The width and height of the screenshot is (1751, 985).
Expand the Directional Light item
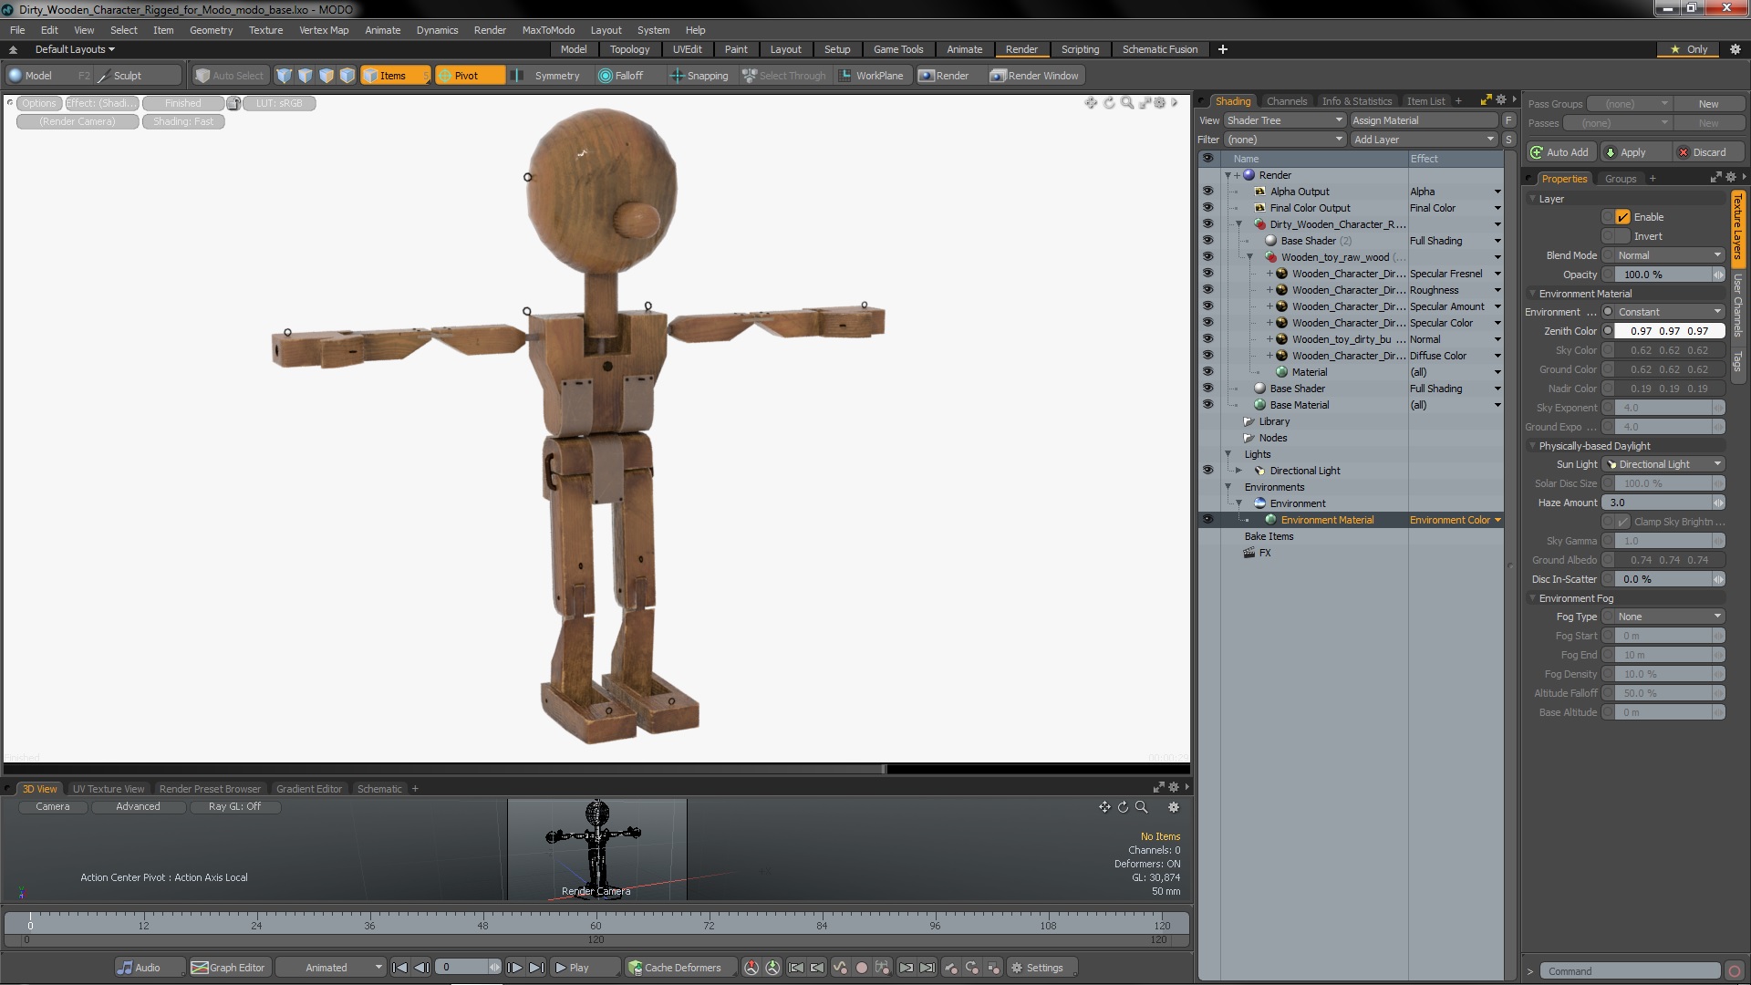point(1238,471)
